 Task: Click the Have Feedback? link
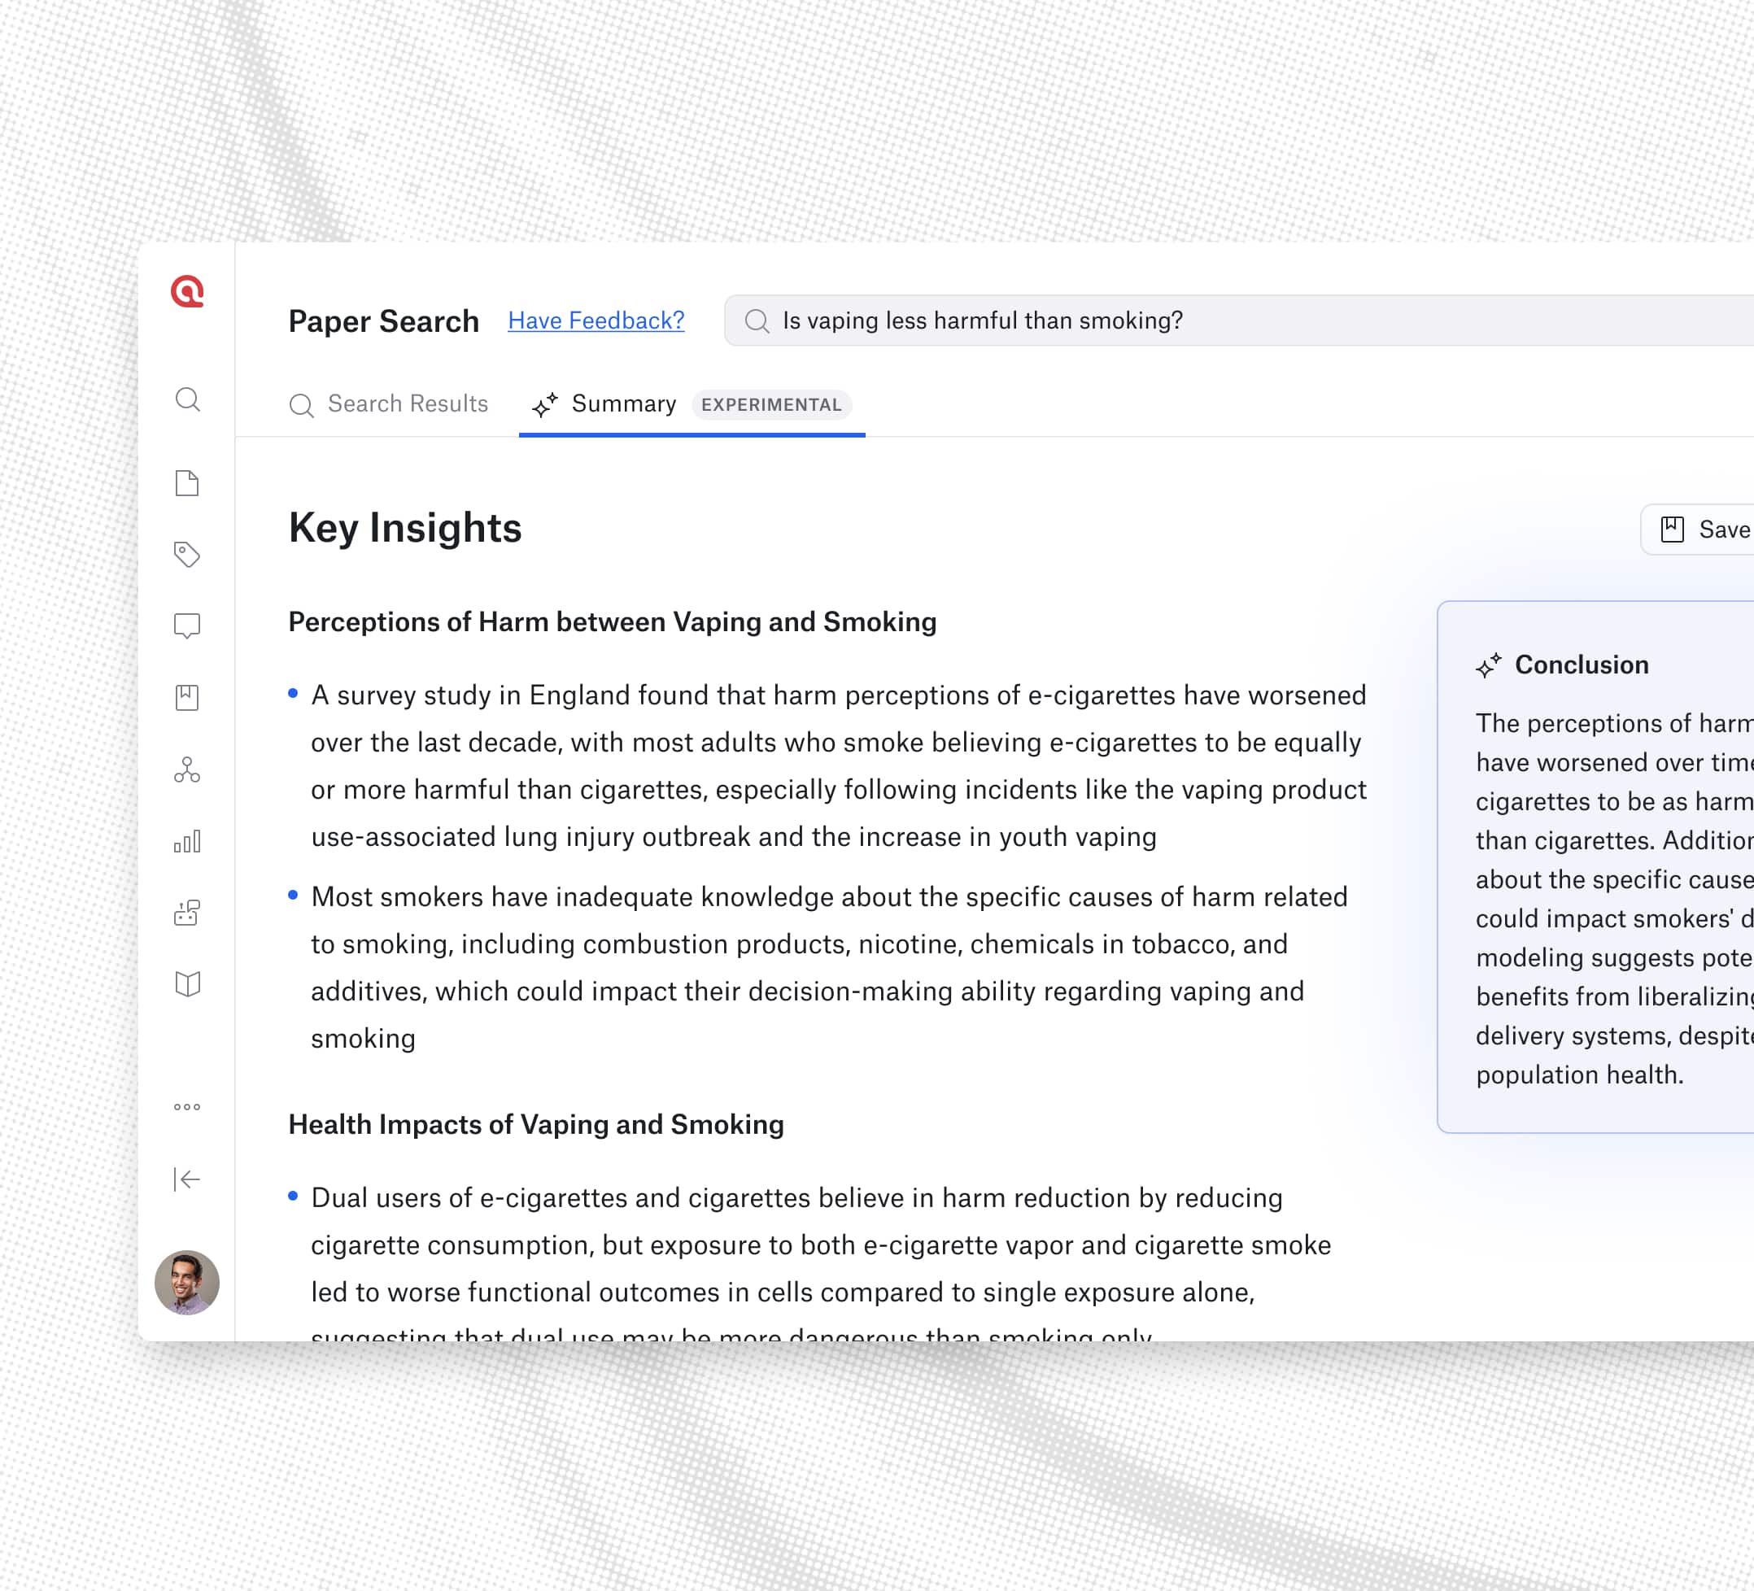(x=596, y=321)
